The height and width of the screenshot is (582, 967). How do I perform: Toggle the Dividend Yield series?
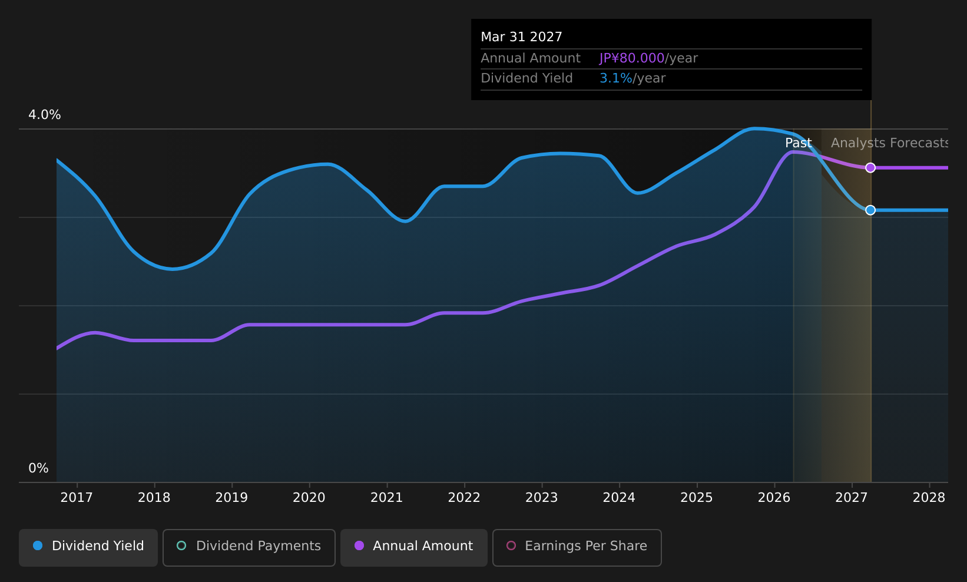point(88,547)
